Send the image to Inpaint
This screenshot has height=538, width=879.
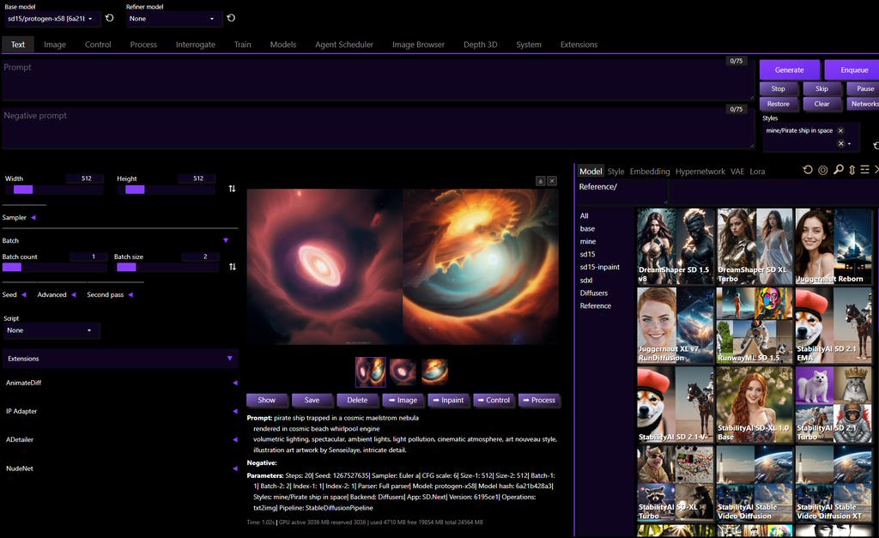point(448,400)
